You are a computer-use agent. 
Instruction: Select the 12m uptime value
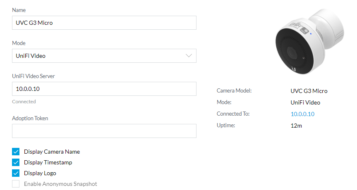point(296,126)
